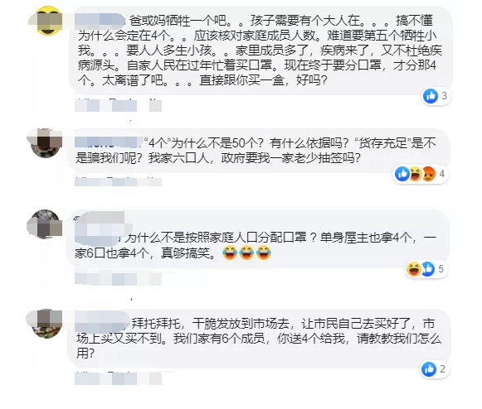Open the smiley avatar of the first commenter

[46, 21]
